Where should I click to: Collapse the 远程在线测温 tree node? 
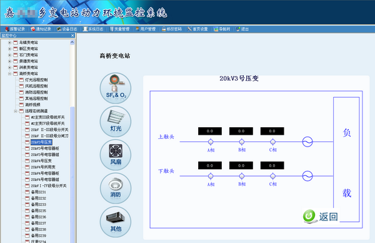point(16,111)
